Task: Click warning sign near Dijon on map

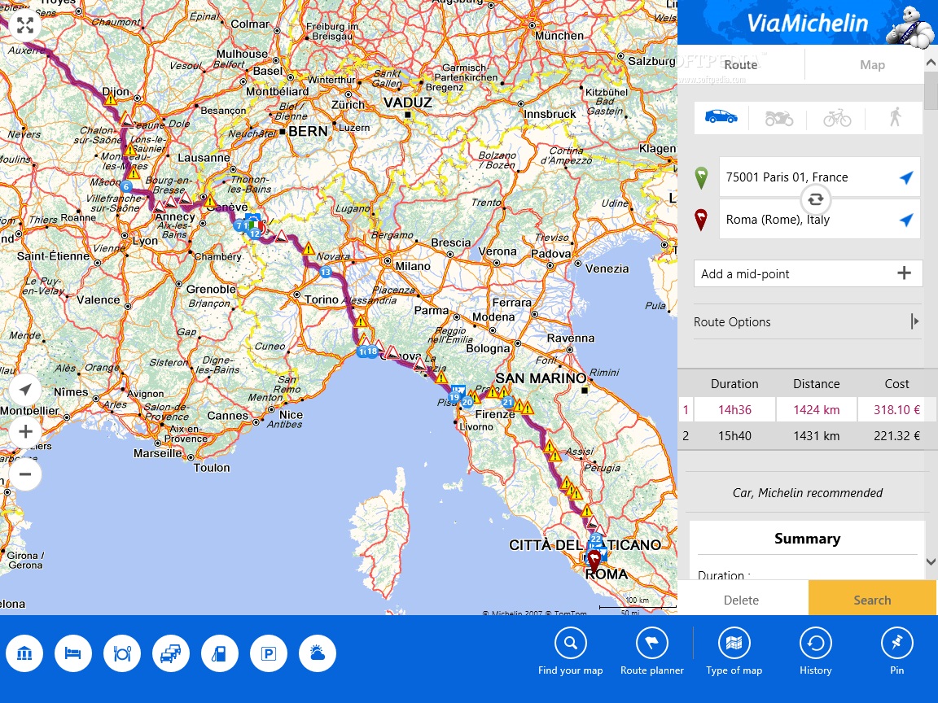Action: 111,99
